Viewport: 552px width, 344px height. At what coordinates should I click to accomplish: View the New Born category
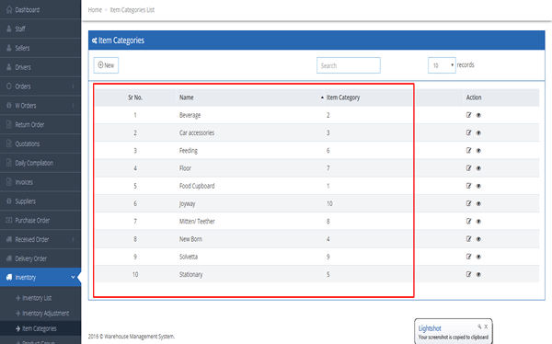pyautogui.click(x=478, y=239)
